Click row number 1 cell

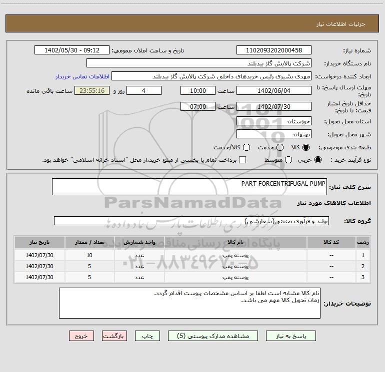coord(363,255)
